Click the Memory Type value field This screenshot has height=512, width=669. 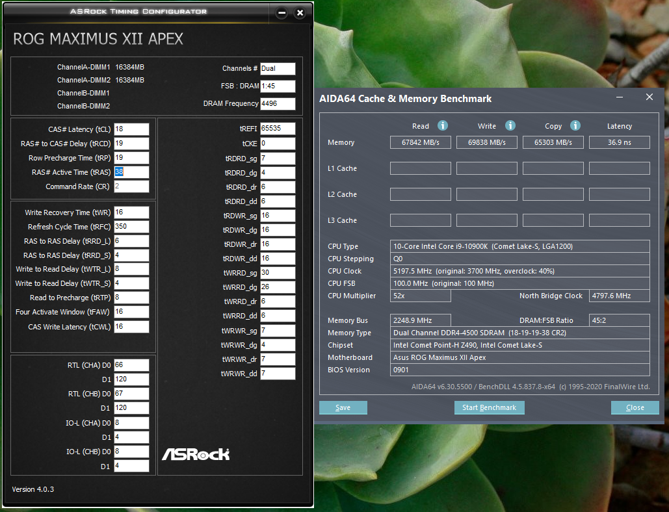[x=520, y=333]
